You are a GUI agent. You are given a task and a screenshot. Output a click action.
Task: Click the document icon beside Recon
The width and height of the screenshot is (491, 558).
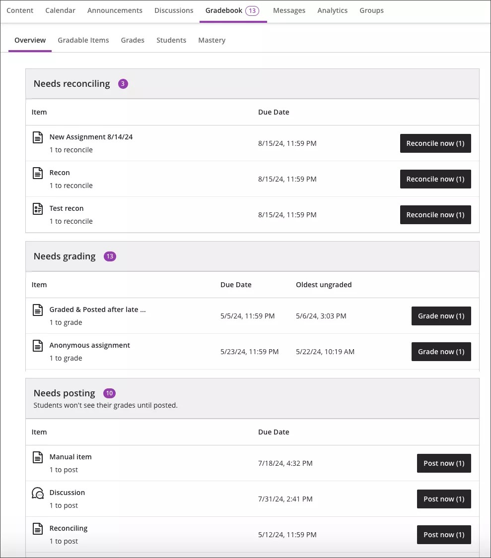[x=38, y=173]
